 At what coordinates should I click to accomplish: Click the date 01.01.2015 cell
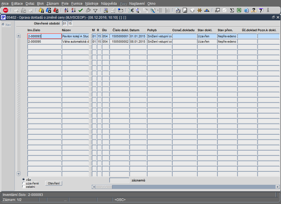138,36
